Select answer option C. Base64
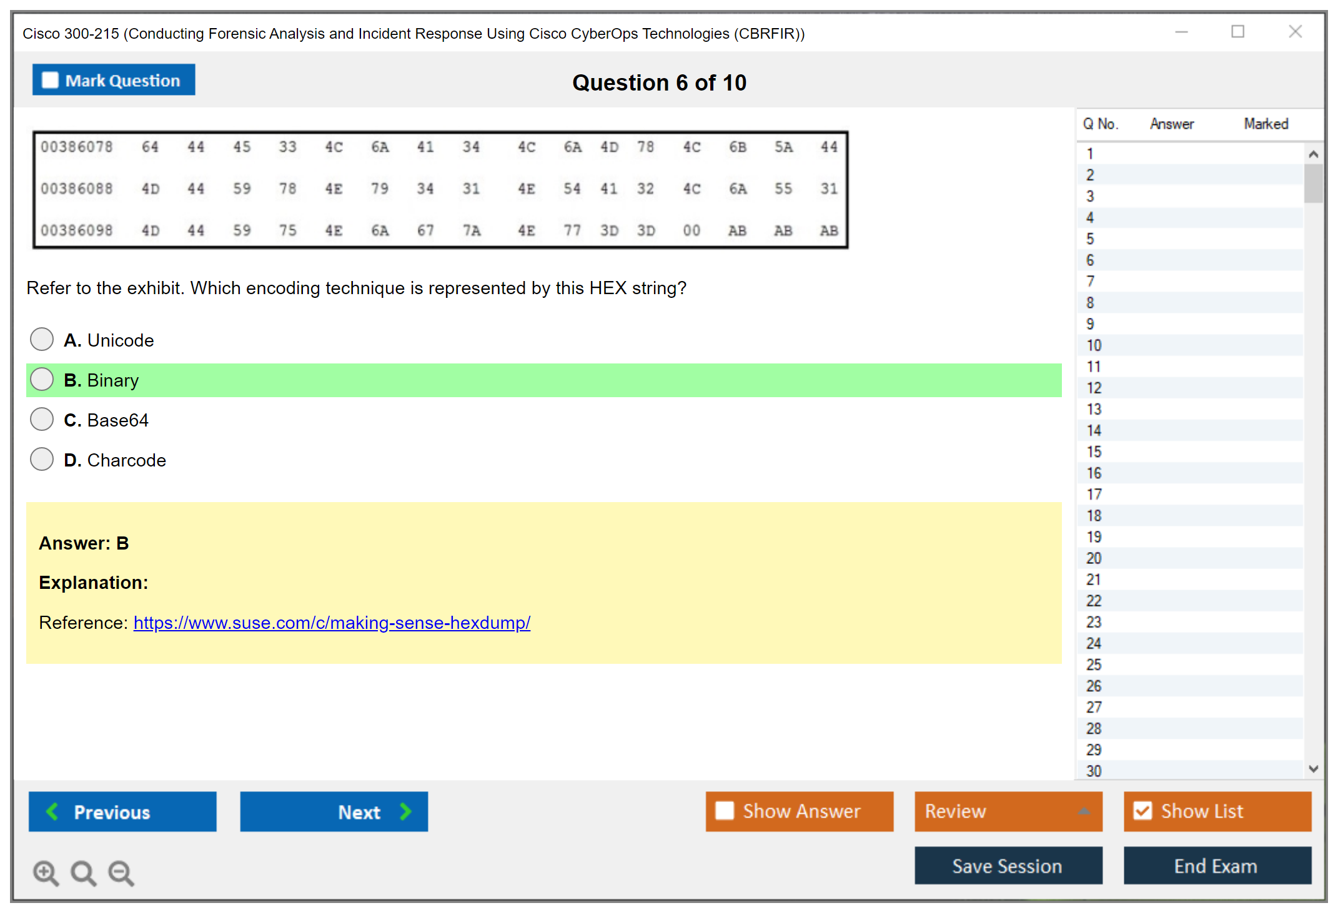The image size is (1343, 918). pyautogui.click(x=42, y=420)
